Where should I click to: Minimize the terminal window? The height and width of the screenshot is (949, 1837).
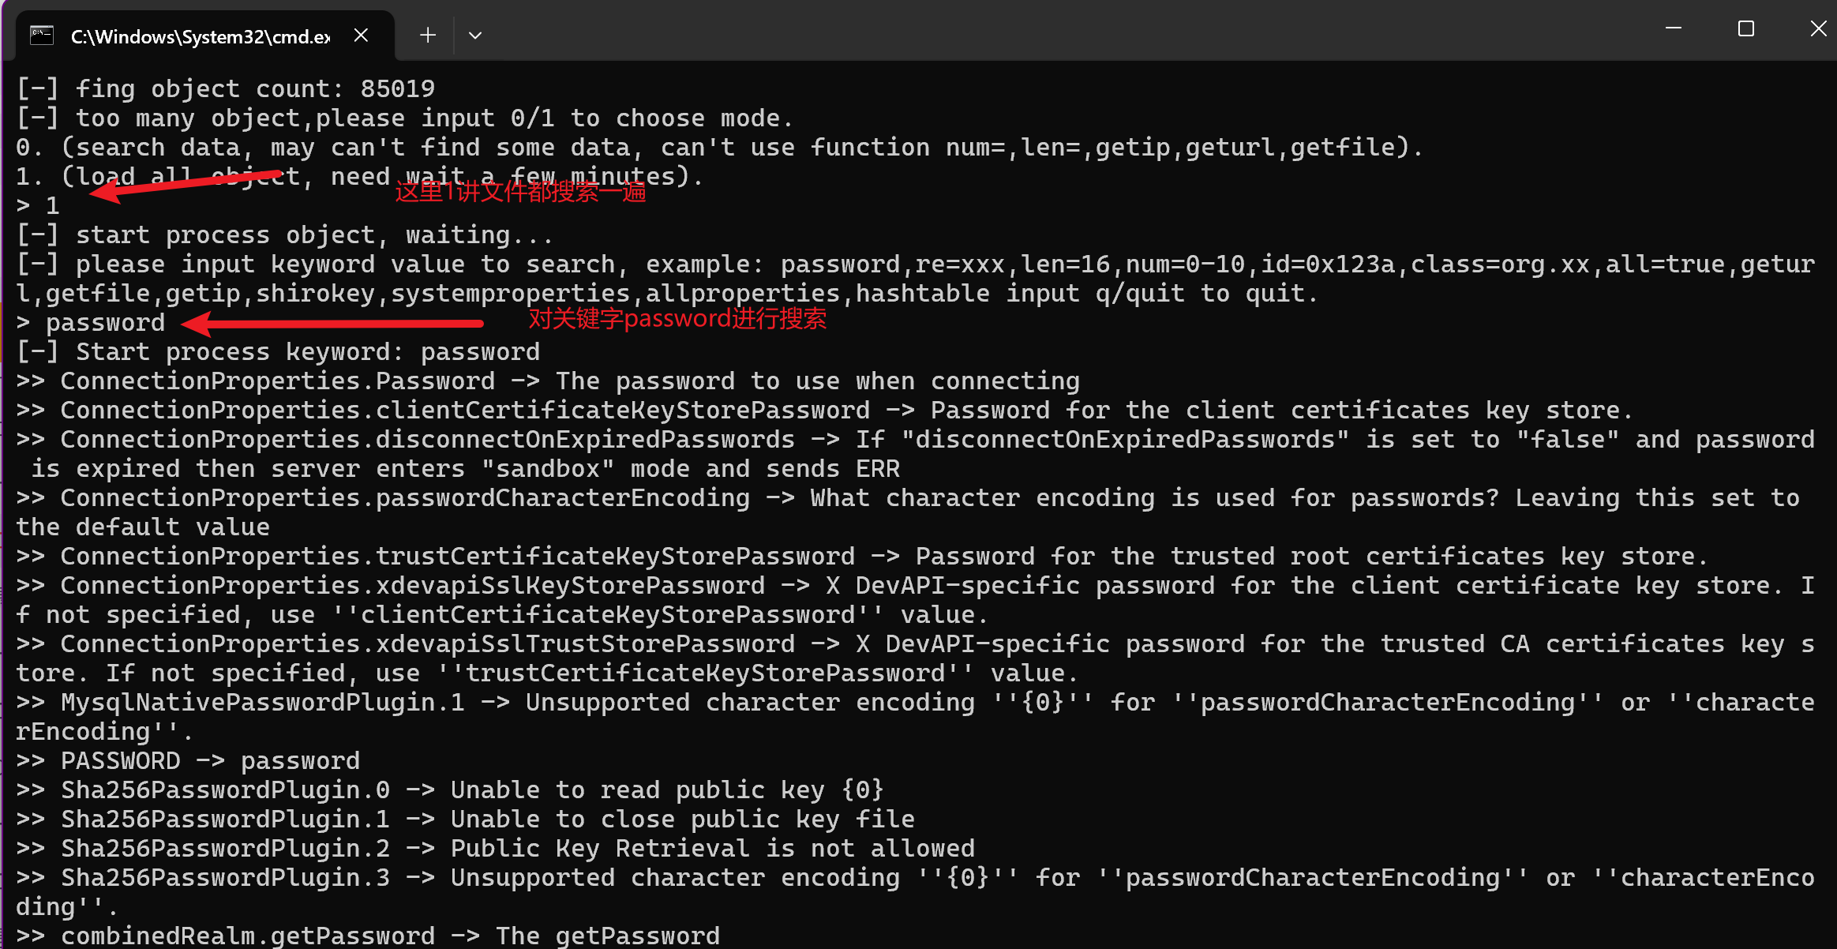coord(1673,29)
